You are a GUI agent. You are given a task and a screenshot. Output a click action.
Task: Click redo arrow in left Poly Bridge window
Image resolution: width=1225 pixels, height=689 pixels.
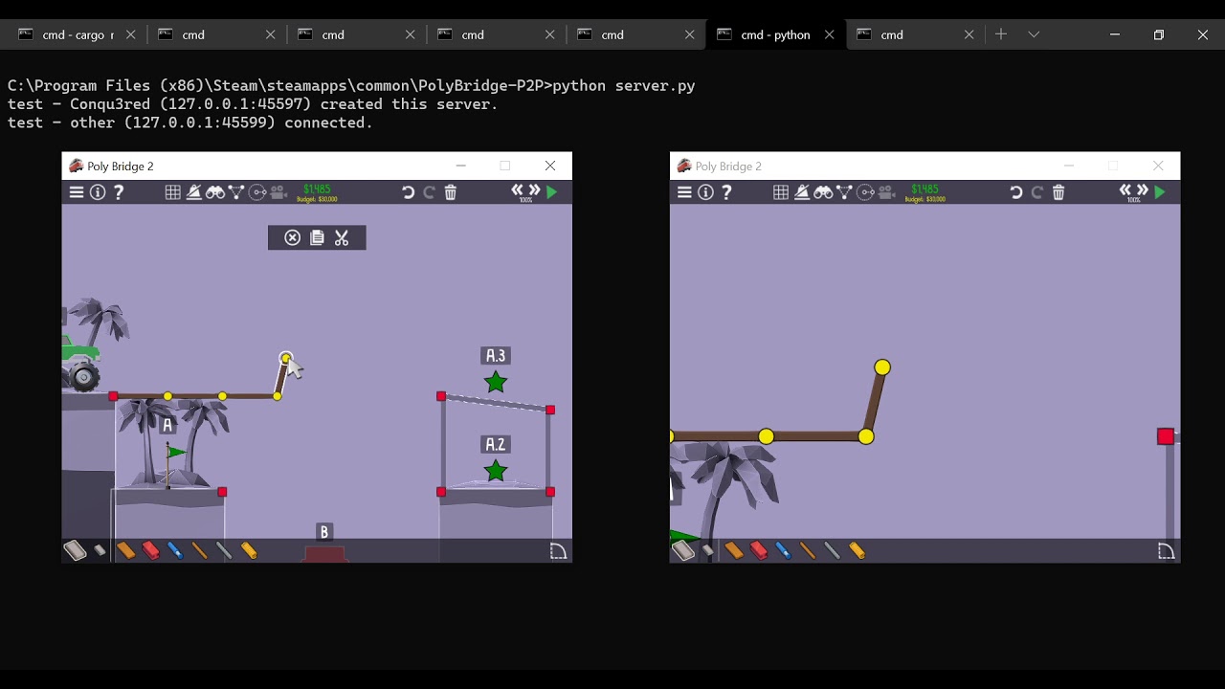coord(429,192)
